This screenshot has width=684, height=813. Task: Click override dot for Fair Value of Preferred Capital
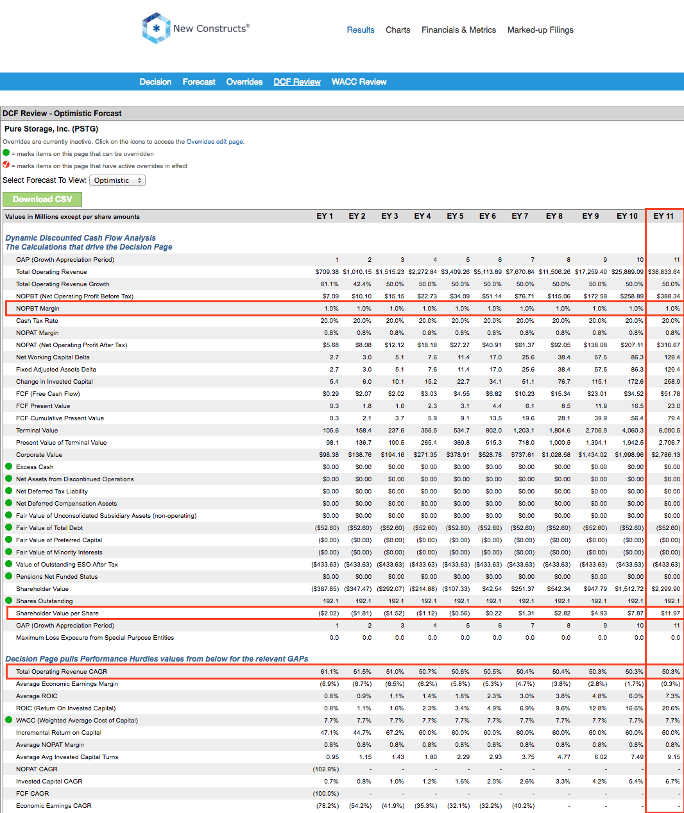[x=9, y=540]
